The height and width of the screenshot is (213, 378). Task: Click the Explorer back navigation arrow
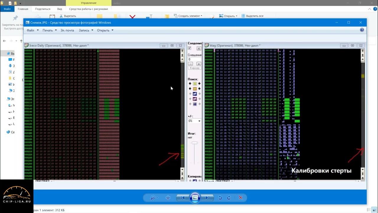(x=4, y=41)
